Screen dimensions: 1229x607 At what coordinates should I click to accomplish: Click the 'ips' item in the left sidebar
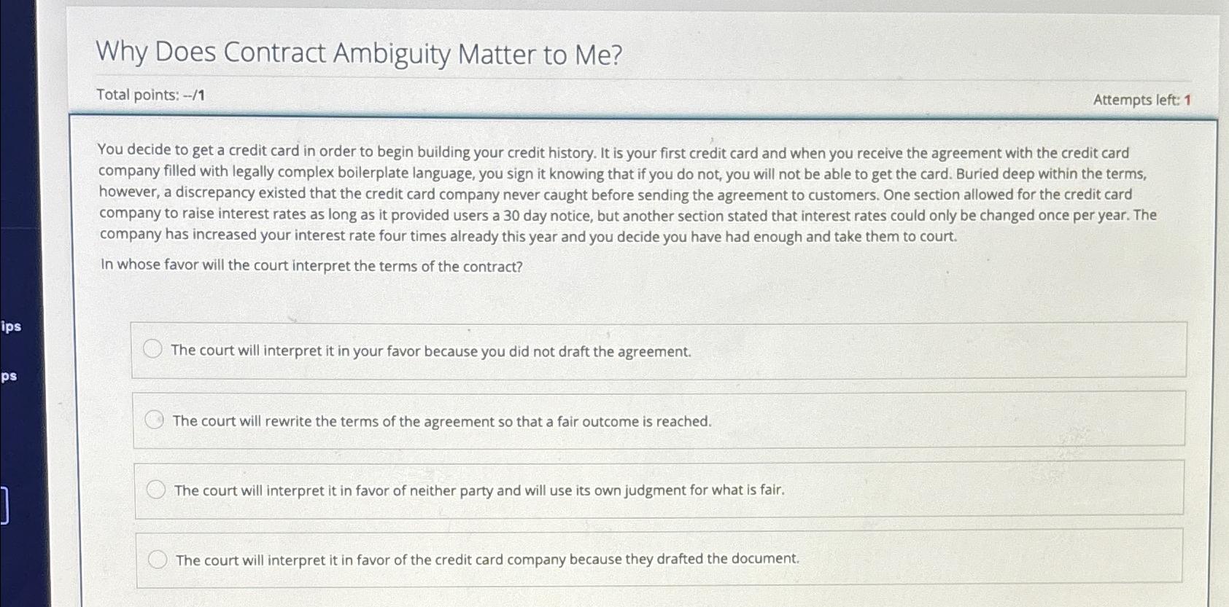pyautogui.click(x=11, y=328)
